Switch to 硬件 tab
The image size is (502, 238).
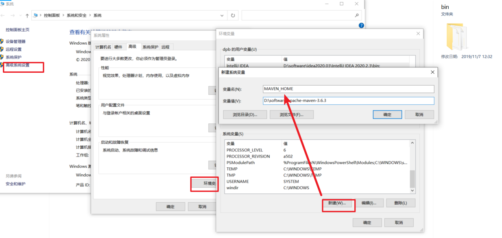pos(118,47)
